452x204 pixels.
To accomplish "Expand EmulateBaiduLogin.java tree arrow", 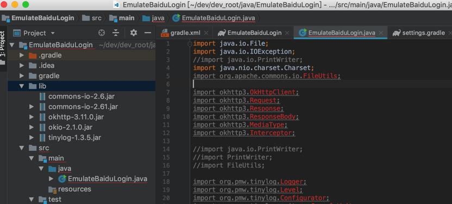I will point(51,178).
